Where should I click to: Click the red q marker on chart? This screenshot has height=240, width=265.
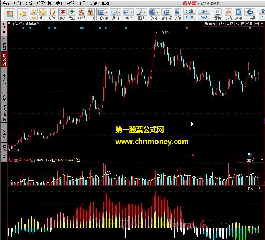tap(193, 155)
